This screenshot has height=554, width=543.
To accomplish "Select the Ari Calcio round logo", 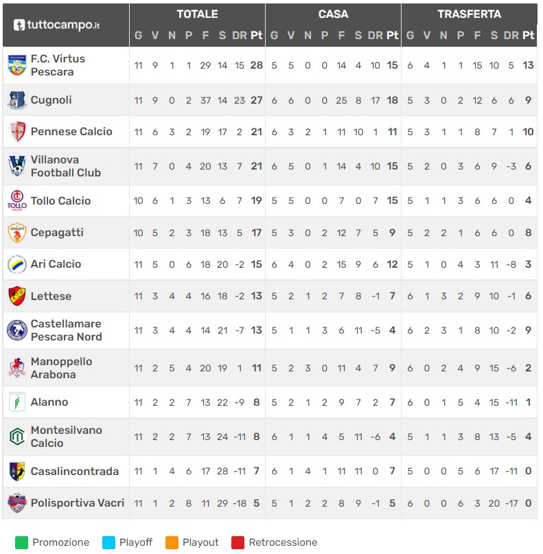I will coord(17,264).
